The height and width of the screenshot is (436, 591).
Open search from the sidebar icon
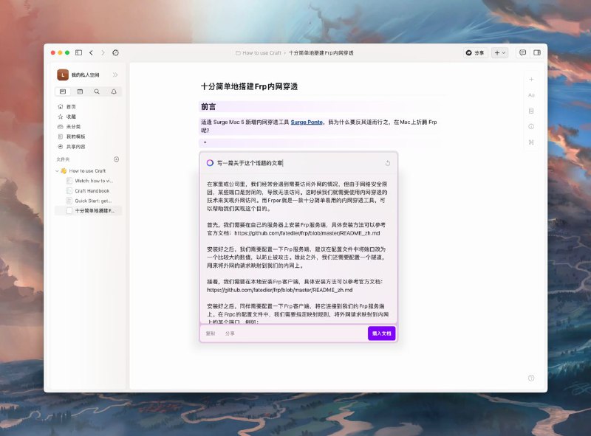(x=96, y=91)
